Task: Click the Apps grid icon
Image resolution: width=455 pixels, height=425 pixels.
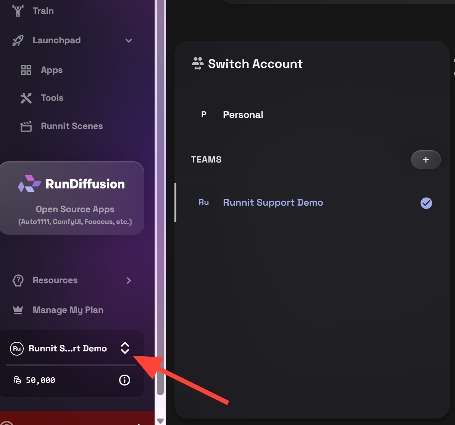Action: coord(26,70)
